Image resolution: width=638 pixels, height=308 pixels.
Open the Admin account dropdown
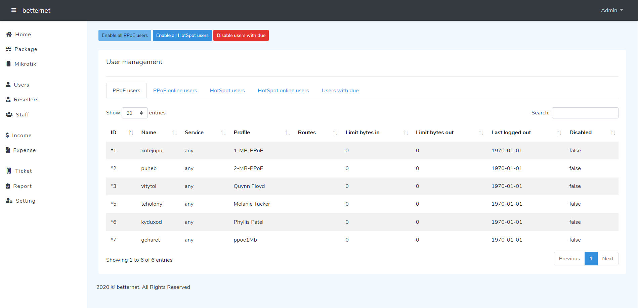(611, 10)
